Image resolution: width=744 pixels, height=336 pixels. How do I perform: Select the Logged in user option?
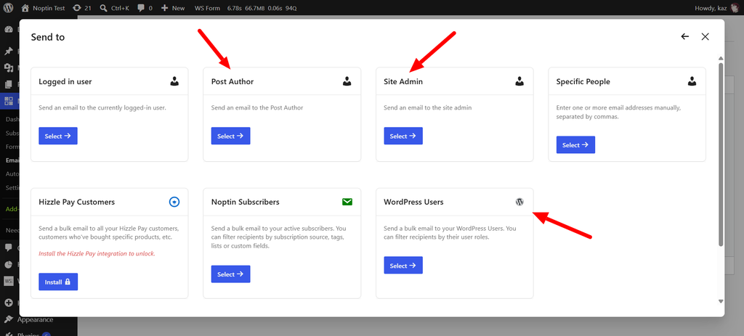tap(58, 136)
